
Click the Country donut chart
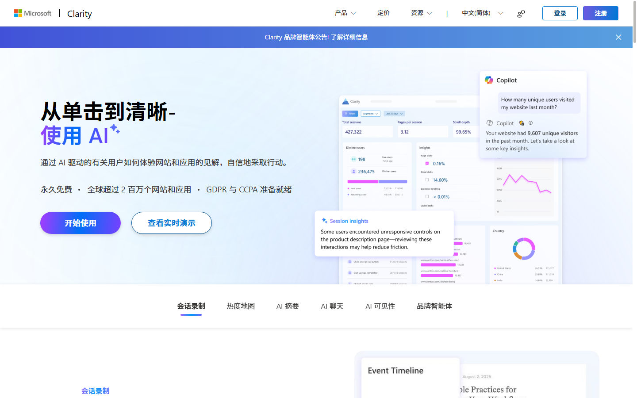(x=524, y=249)
